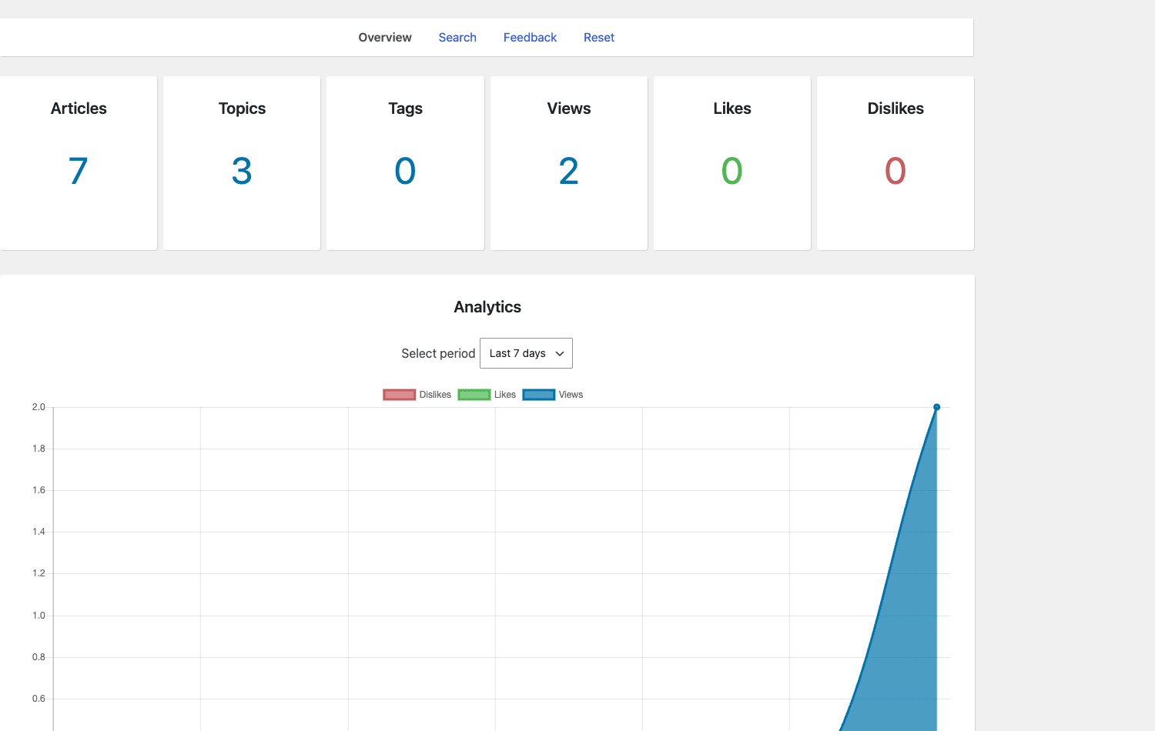Click the Topics count 3
1155x731 pixels.
pos(242,171)
